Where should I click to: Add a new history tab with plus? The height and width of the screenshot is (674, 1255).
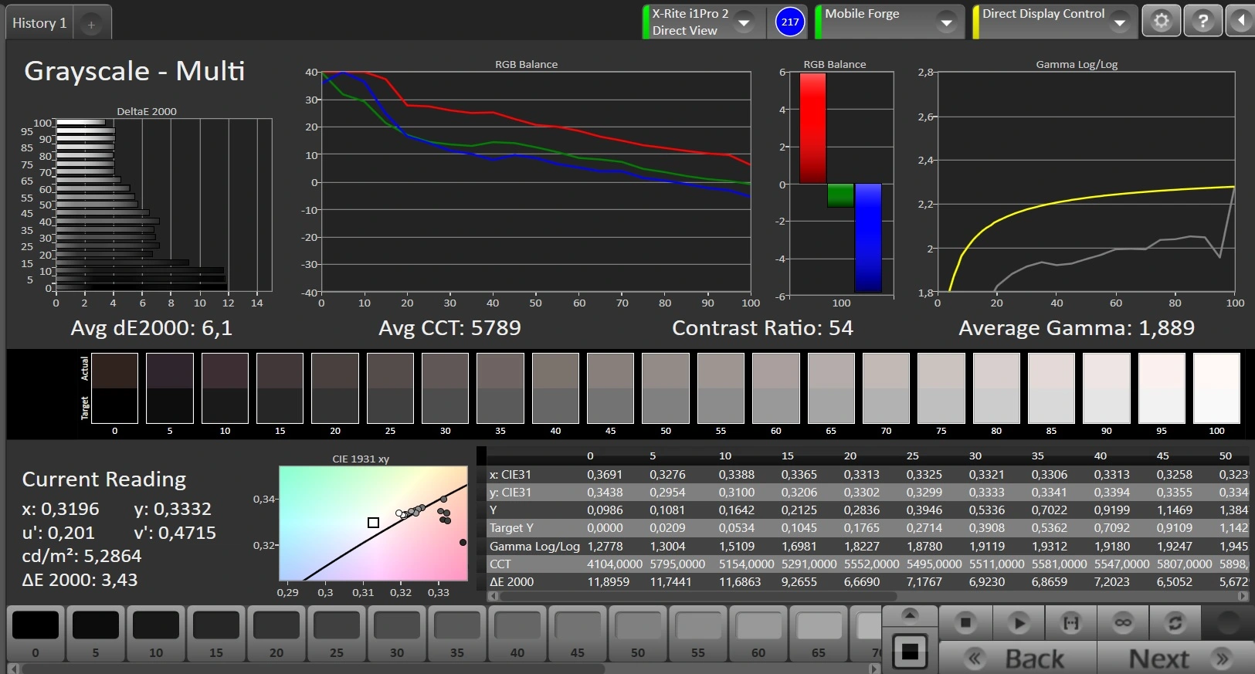click(x=91, y=25)
